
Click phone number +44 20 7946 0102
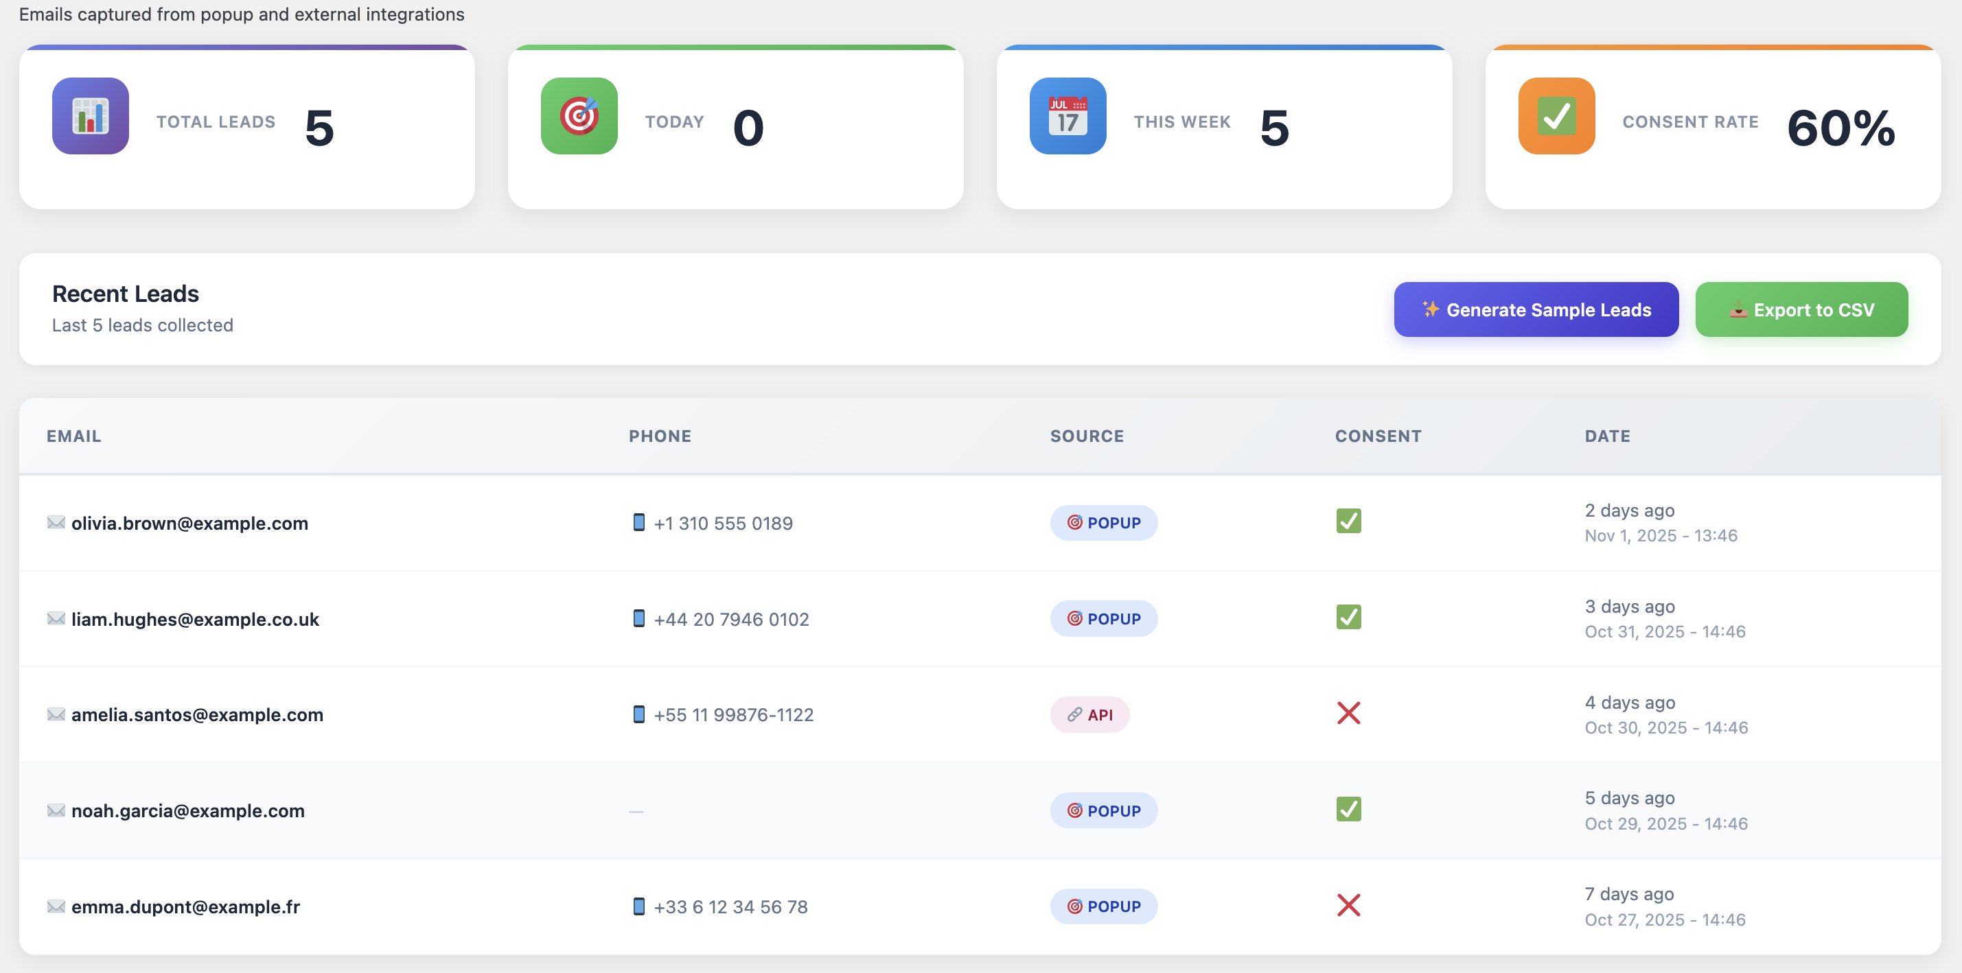click(731, 619)
